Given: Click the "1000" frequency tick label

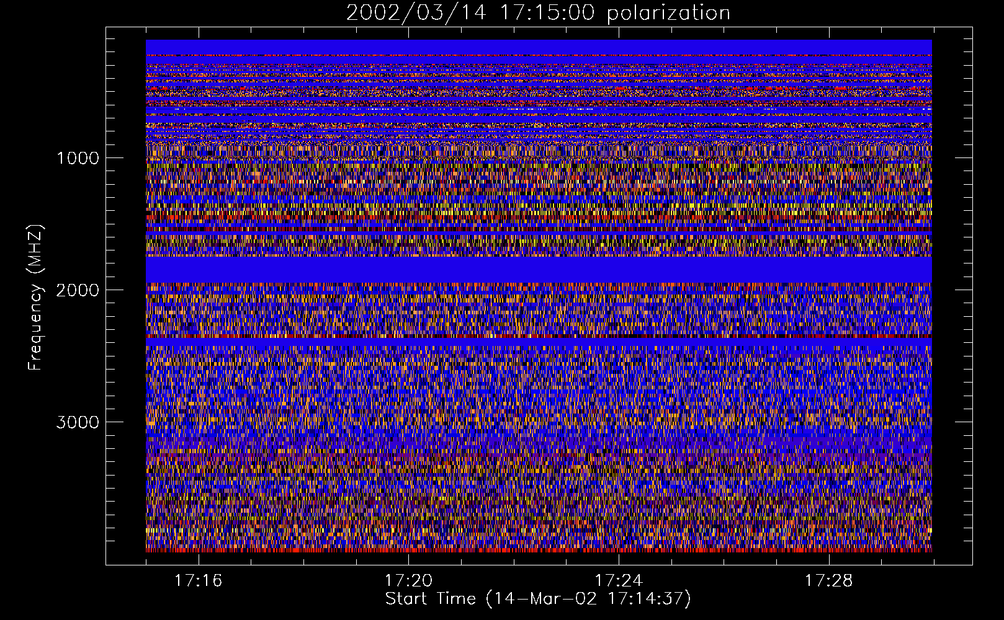Looking at the screenshot, I should (x=78, y=158).
